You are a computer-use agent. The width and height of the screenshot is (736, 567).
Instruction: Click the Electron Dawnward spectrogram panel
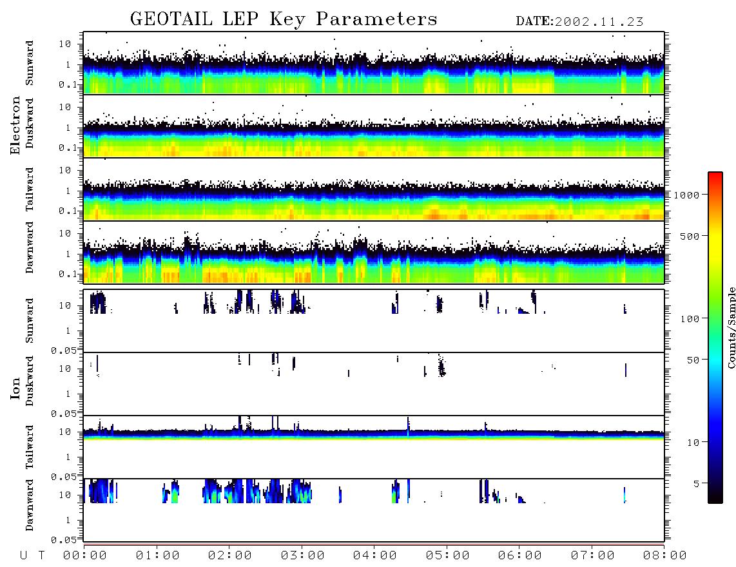[374, 252]
